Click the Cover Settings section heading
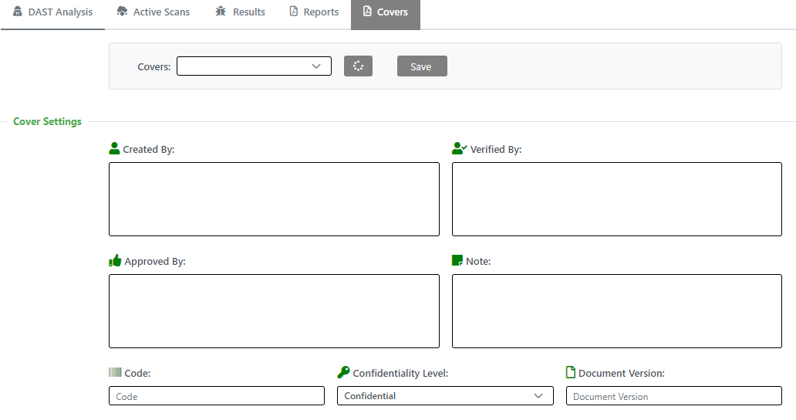The width and height of the screenshot is (796, 420). pos(47,121)
